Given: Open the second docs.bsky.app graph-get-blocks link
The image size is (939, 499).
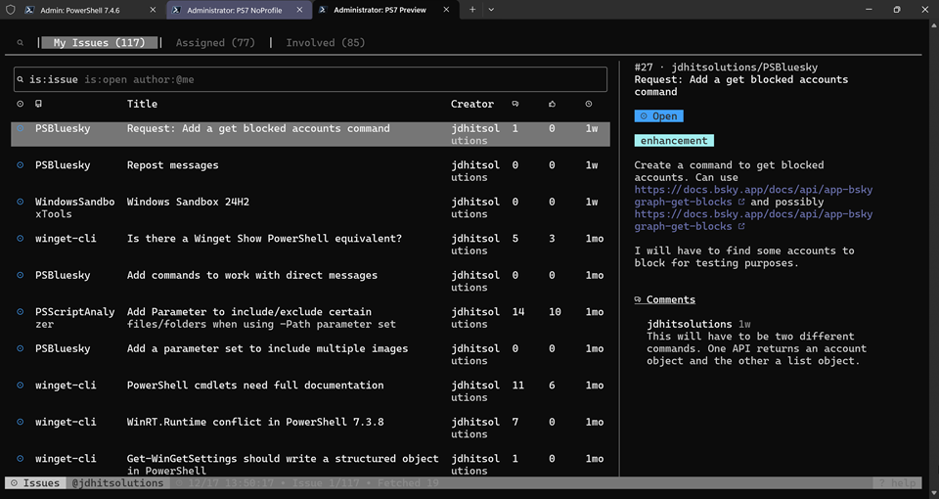Looking at the screenshot, I should point(753,220).
